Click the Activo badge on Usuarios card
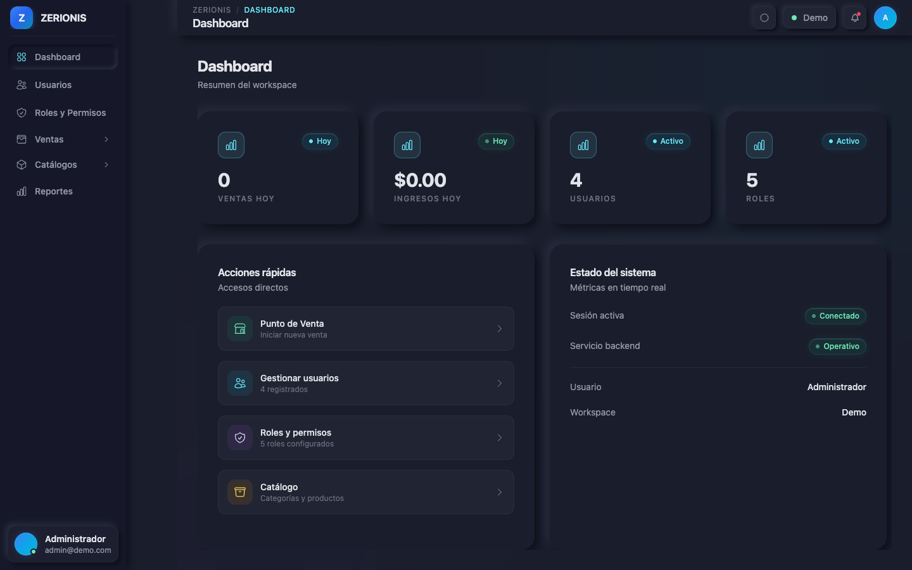 pyautogui.click(x=668, y=141)
